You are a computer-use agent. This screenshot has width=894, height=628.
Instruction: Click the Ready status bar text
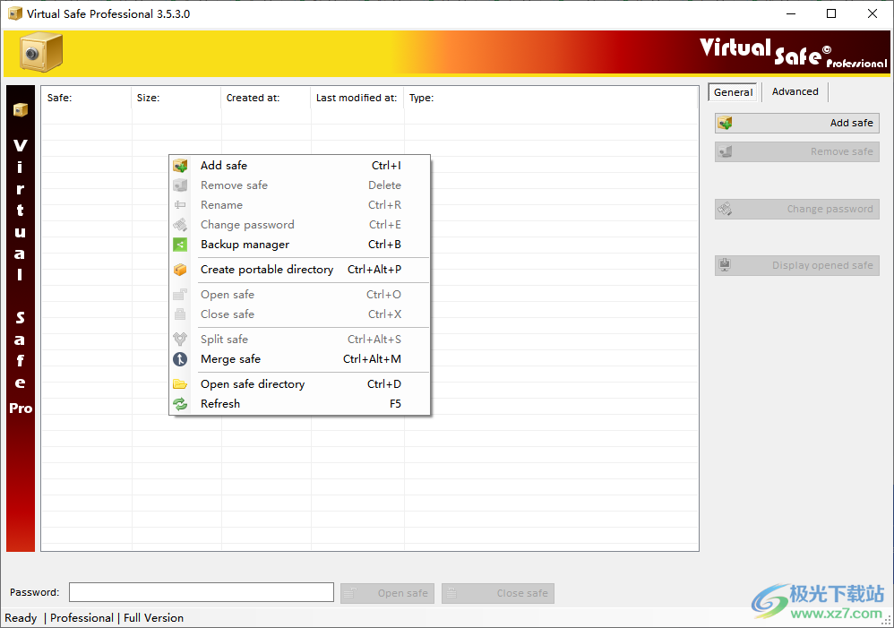point(21,618)
